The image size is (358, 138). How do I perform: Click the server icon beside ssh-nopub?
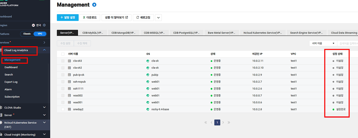point(70,82)
